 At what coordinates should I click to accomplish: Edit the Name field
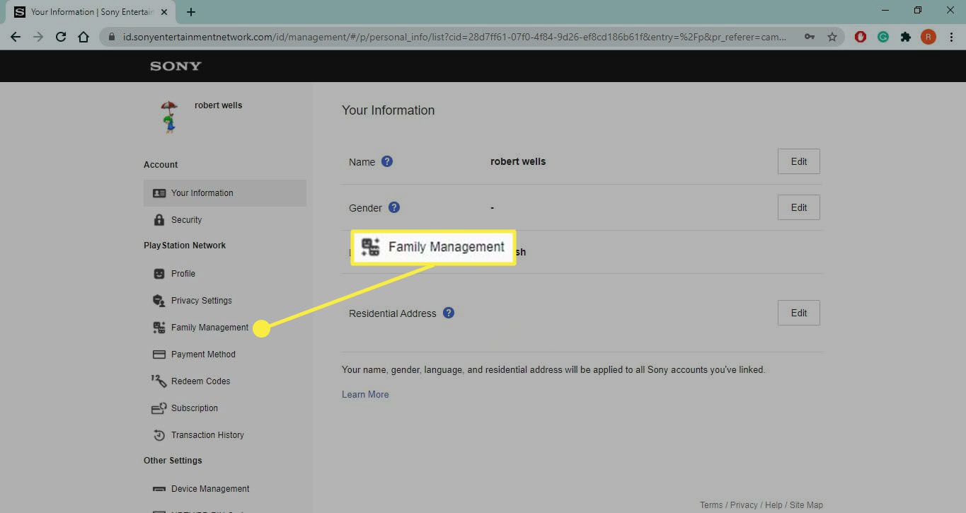(x=798, y=161)
